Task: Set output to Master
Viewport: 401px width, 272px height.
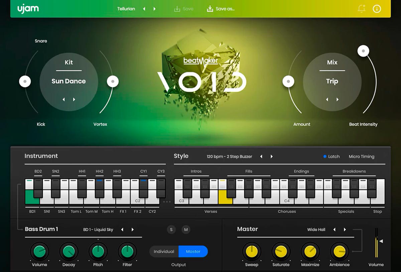Action: [193, 252]
